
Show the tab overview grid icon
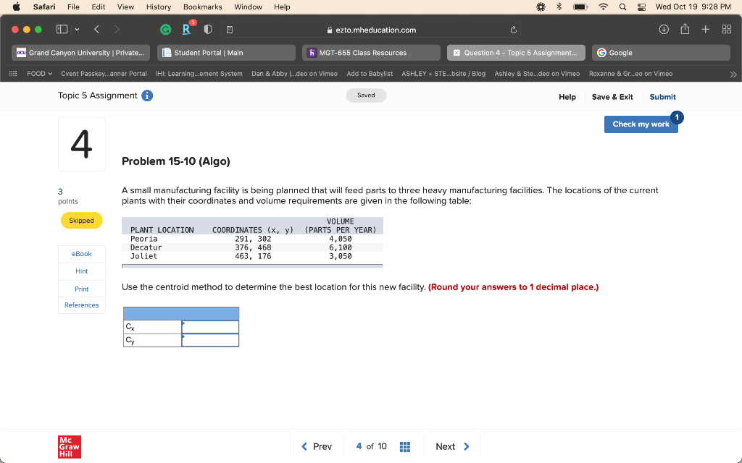point(727,29)
